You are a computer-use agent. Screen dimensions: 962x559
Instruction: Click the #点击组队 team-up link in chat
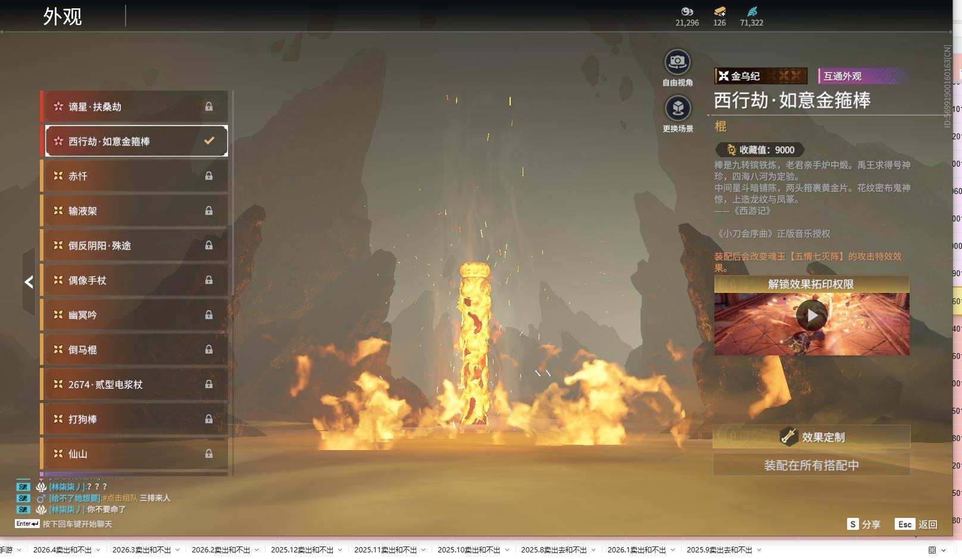point(119,498)
